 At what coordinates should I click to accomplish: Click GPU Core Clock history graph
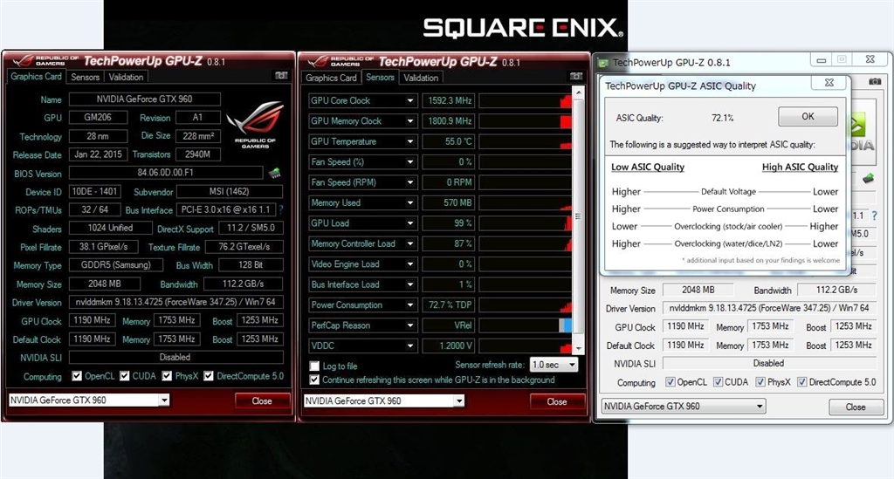525,101
